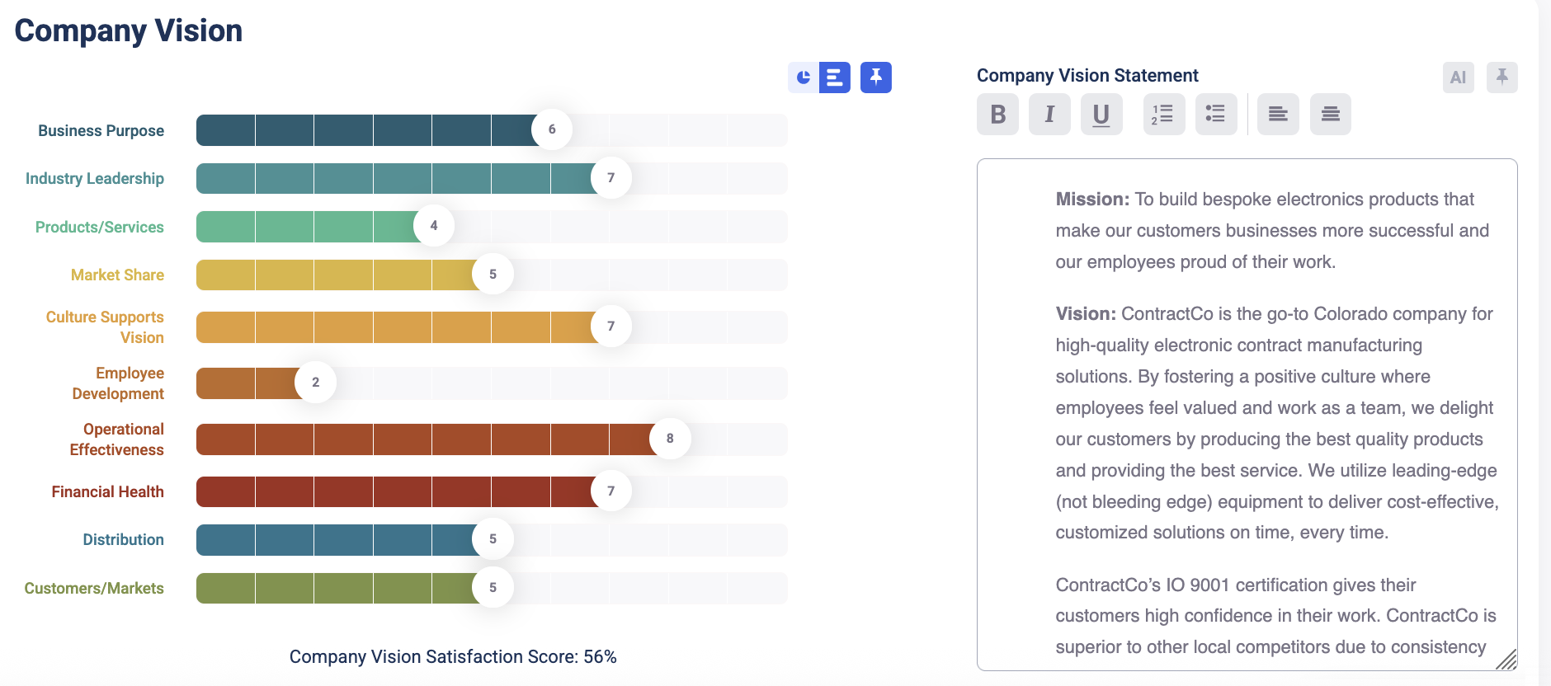Insert a bulleted list

(x=1215, y=114)
